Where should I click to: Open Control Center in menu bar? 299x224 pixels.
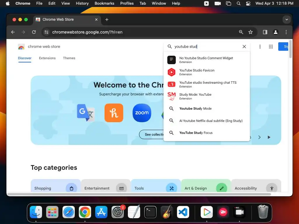click(x=248, y=3)
